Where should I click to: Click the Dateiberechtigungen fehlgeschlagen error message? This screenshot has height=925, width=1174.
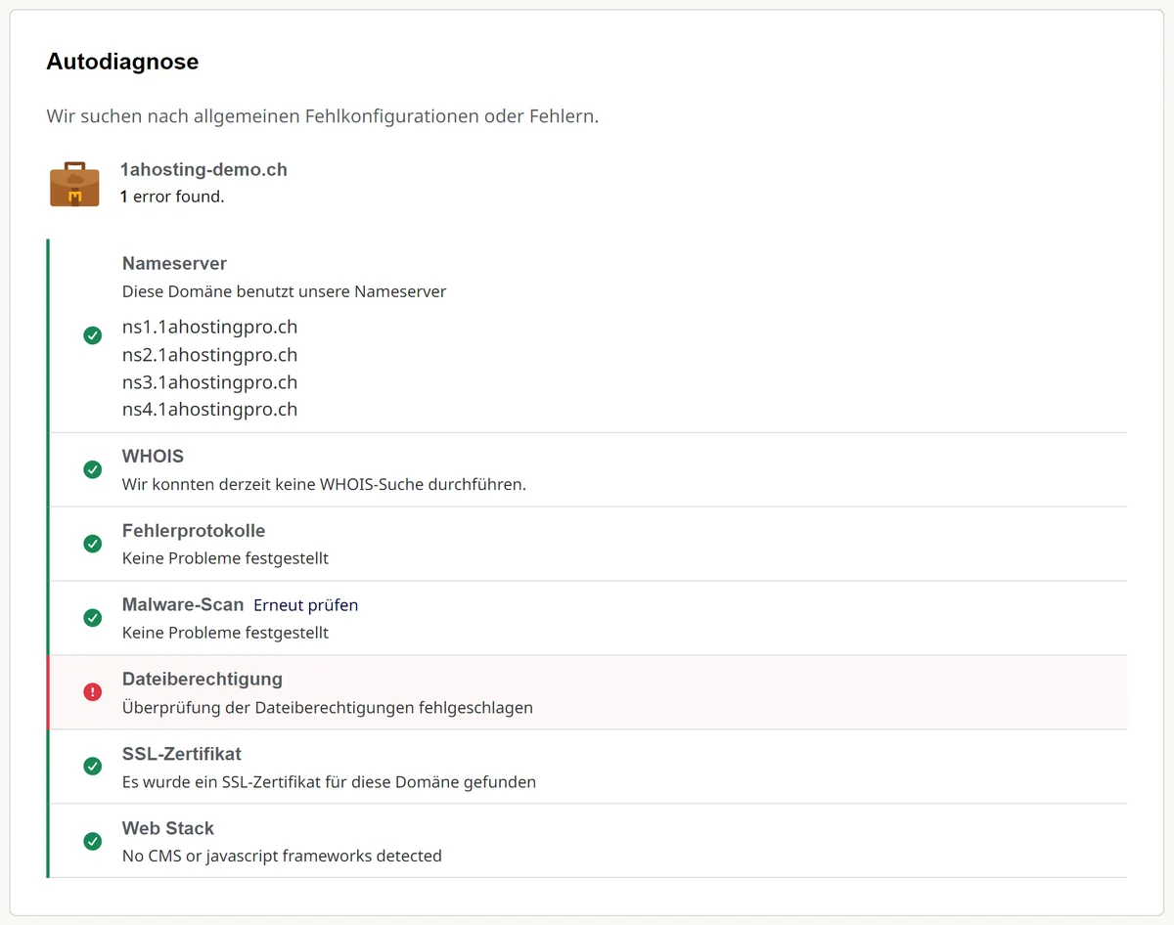(328, 707)
